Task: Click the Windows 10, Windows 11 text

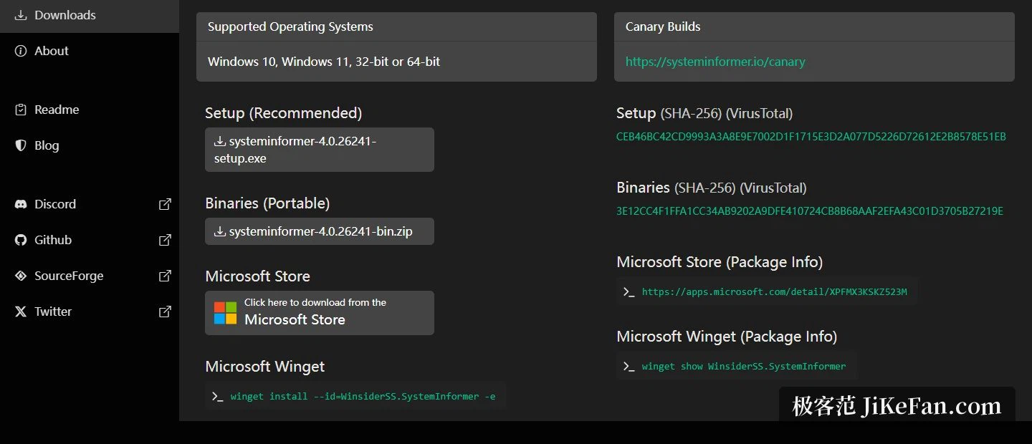Action: click(324, 62)
